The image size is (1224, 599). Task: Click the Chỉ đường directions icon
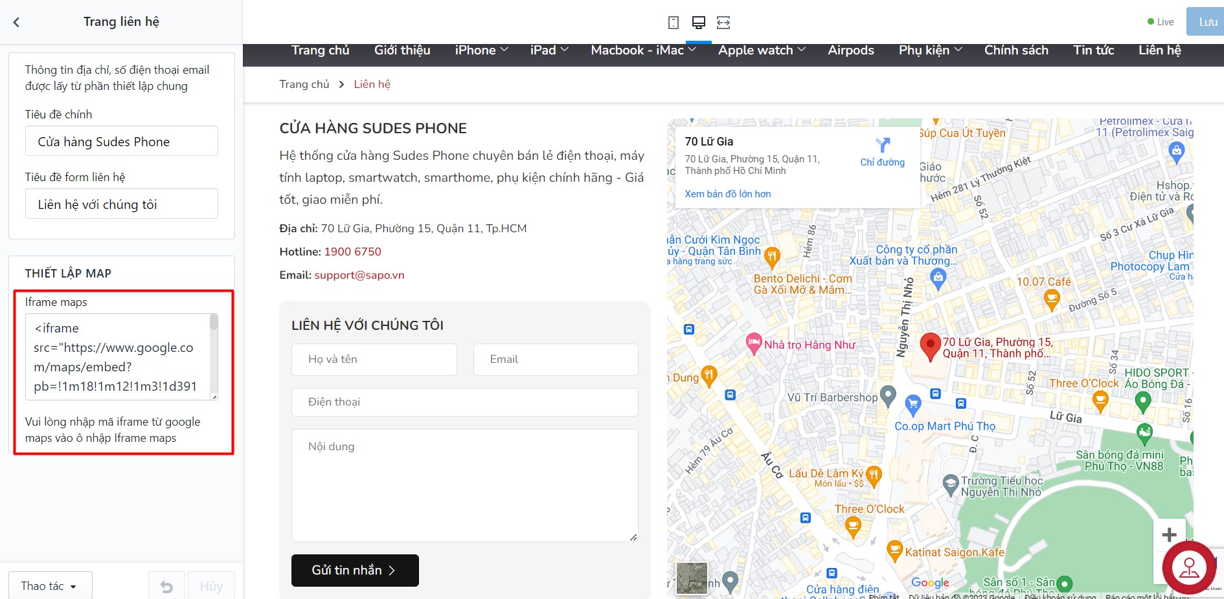[x=882, y=145]
